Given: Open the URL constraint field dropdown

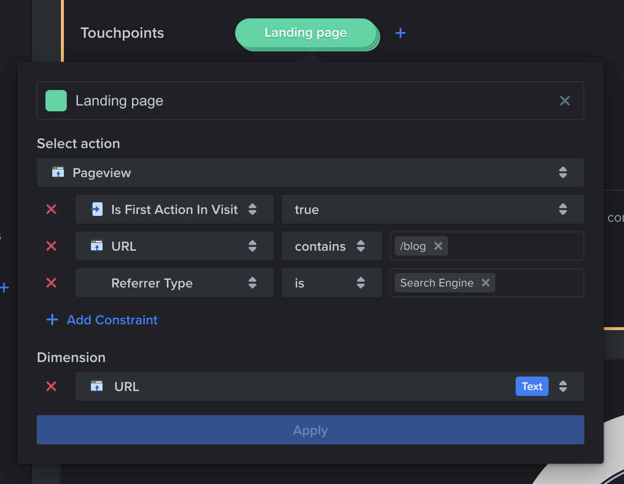Looking at the screenshot, I should click(x=175, y=246).
